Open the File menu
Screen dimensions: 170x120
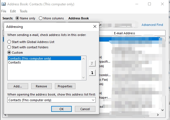click(4, 11)
